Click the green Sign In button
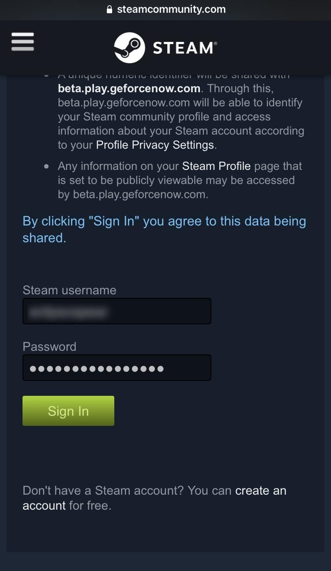Viewport: 331px width, 571px height. 68,411
